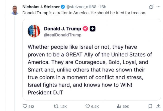Open the @realDonaldTrump handle
Screen dimensions: 163x111
tap(63, 35)
